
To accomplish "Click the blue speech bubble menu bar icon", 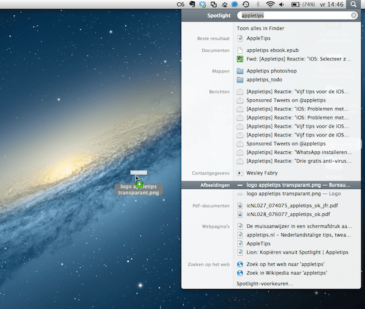I will pyautogui.click(x=234, y=4).
